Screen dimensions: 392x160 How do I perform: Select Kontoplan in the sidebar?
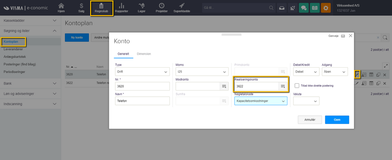click(x=11, y=42)
